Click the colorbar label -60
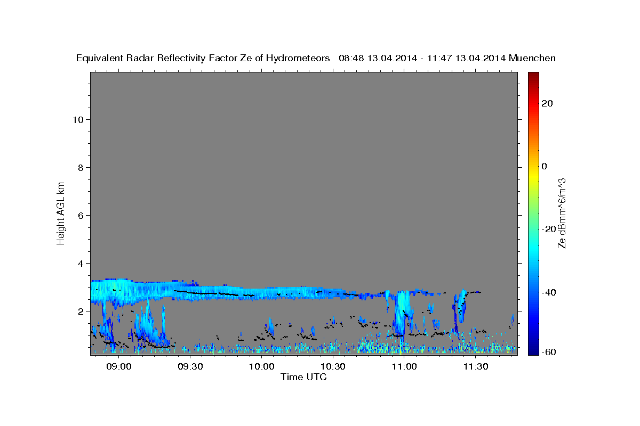640x426 pixels. pos(548,352)
